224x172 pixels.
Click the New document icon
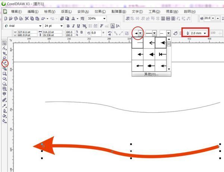coord(6,19)
